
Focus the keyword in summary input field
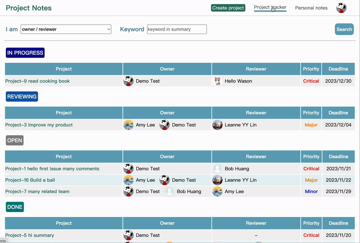click(x=177, y=29)
